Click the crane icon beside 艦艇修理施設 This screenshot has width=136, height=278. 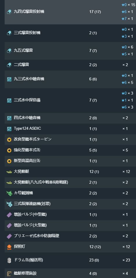(9, 274)
